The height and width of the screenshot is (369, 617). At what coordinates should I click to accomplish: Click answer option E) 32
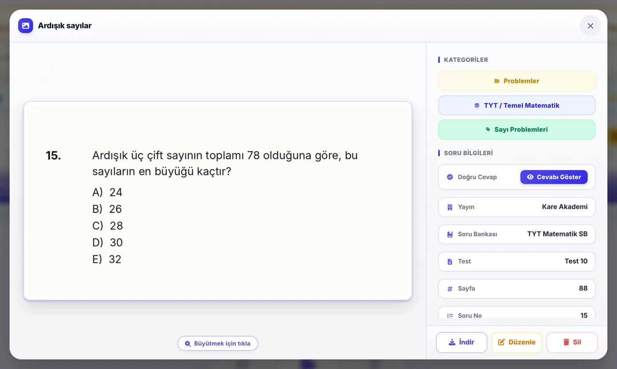107,259
